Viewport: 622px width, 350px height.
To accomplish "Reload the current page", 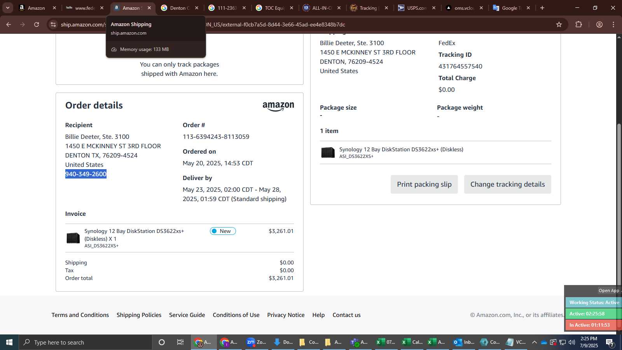I will coord(37,24).
